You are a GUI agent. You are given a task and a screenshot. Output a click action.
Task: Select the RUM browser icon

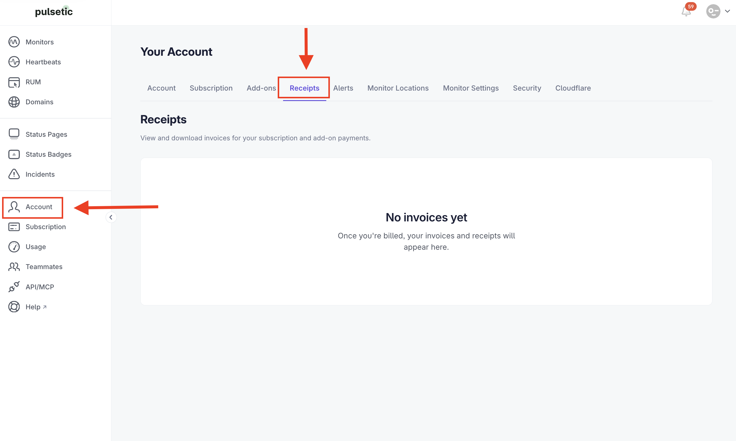14,82
